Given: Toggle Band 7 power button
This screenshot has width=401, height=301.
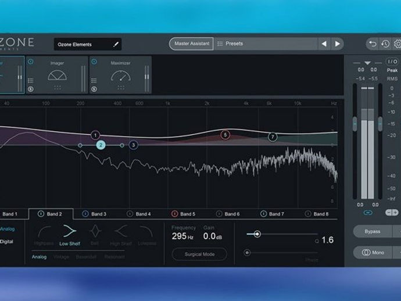Looking at the screenshot, I should point(263,214).
